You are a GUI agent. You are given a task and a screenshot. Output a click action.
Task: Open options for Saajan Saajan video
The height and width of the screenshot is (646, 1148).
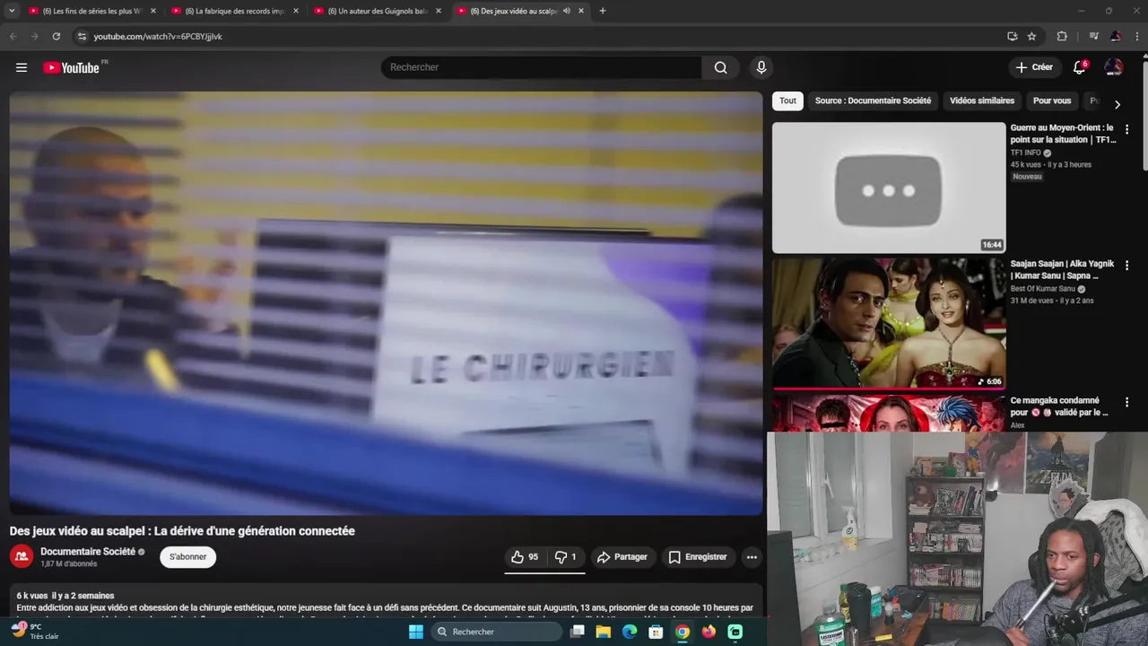(1126, 266)
